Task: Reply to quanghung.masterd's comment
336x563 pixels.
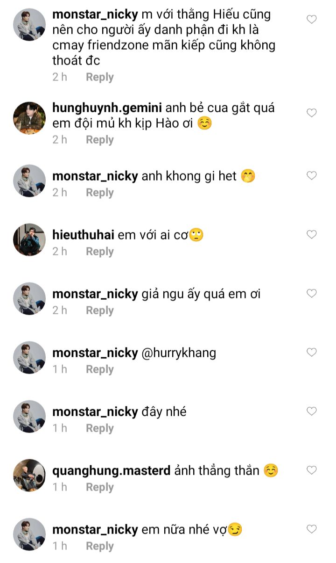Action: point(100,487)
